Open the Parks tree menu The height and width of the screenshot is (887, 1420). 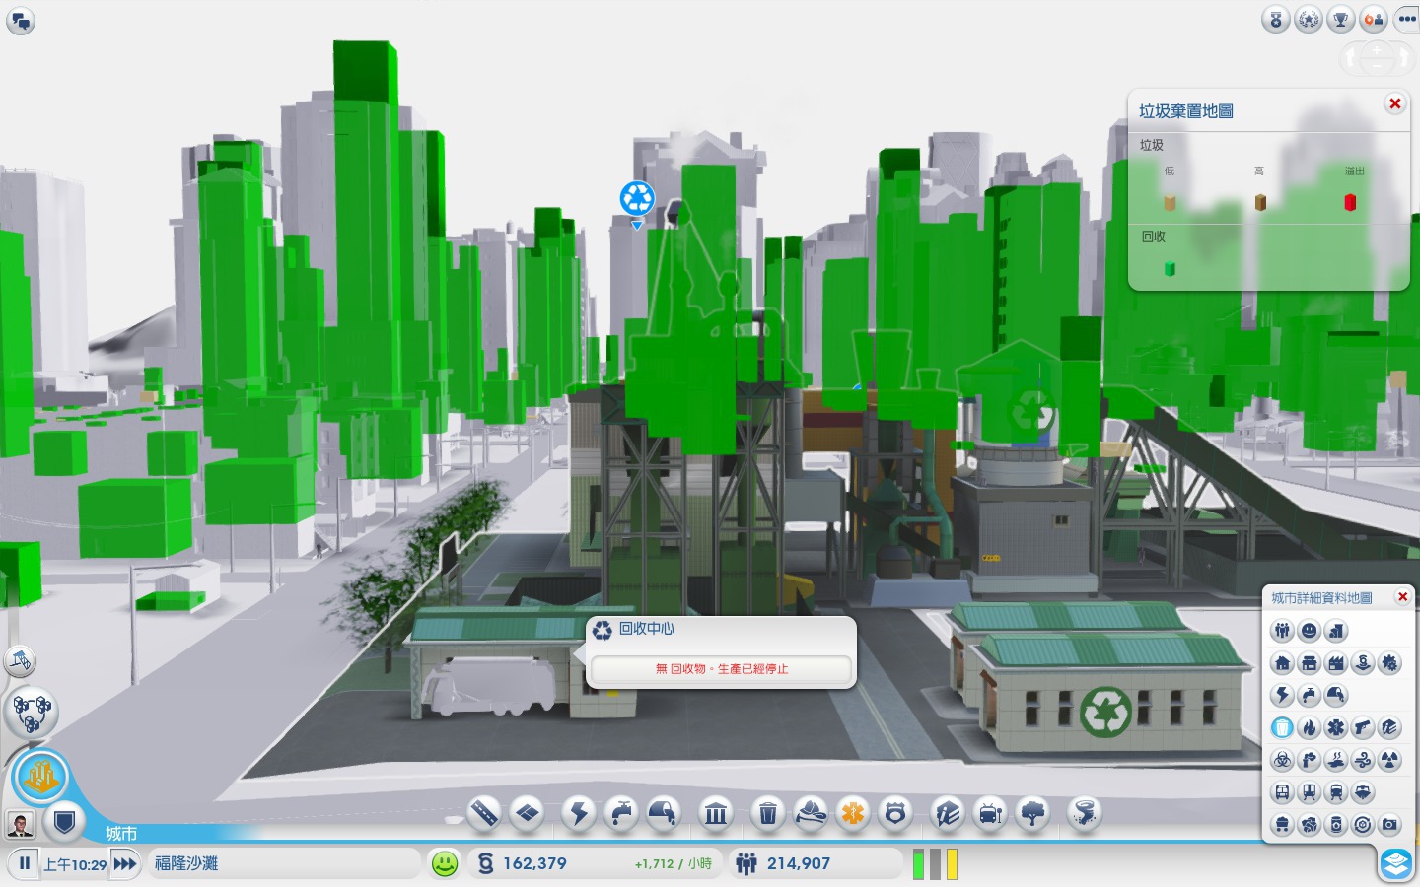1032,813
